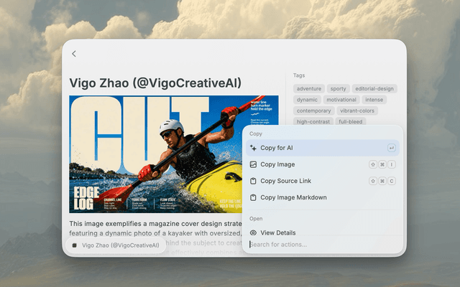Open View Details action

(x=323, y=232)
